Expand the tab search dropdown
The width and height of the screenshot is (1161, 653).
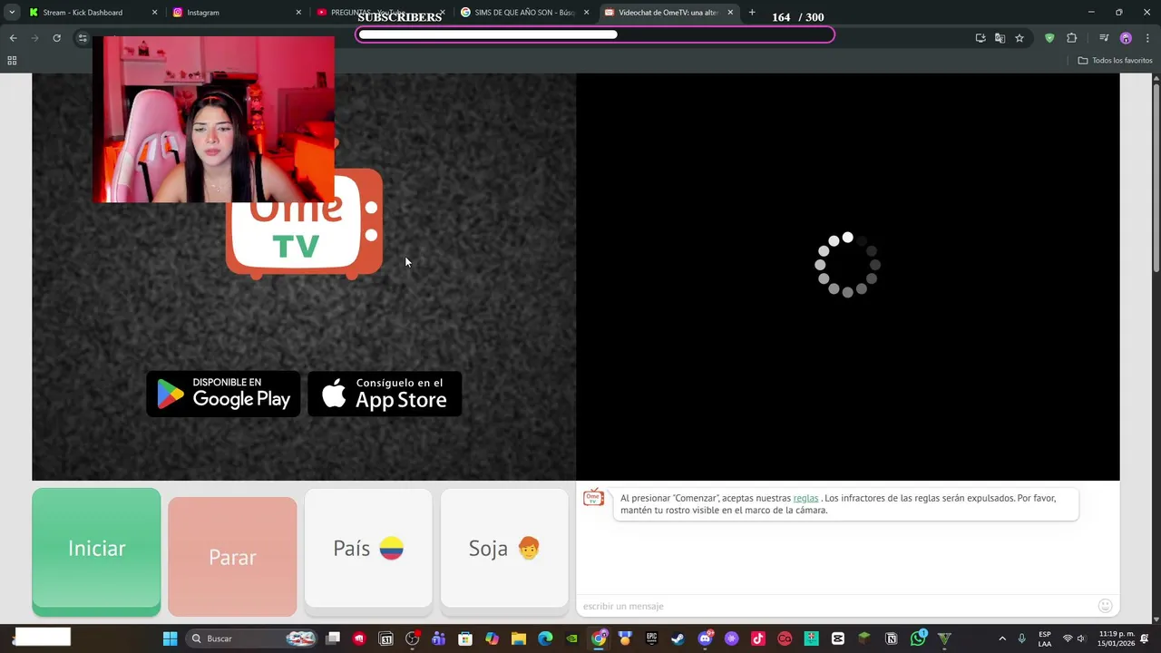click(12, 13)
